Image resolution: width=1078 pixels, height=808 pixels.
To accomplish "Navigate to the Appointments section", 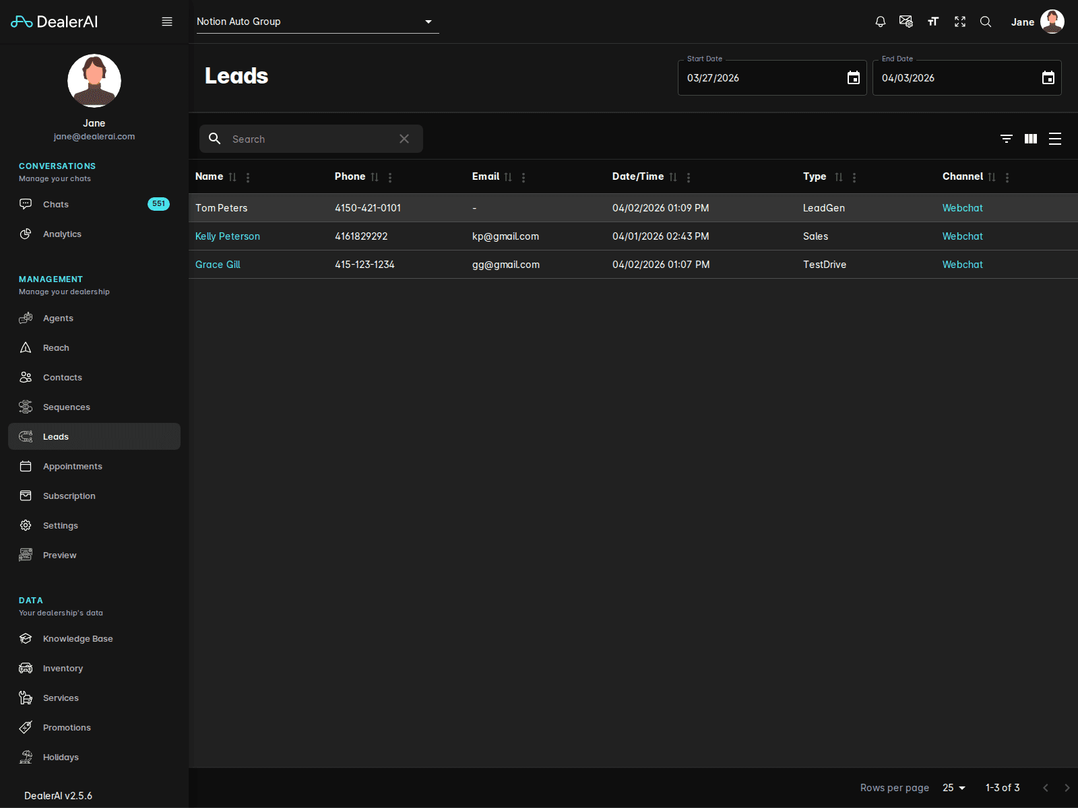I will tap(72, 466).
